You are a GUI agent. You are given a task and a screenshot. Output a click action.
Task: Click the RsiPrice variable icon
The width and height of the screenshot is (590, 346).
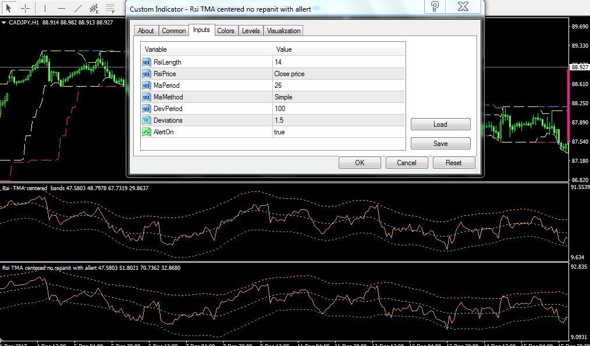147,74
